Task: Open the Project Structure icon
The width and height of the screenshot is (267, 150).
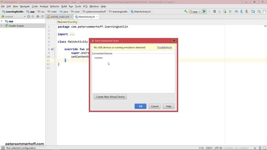Action: pyautogui.click(x=253, y=12)
